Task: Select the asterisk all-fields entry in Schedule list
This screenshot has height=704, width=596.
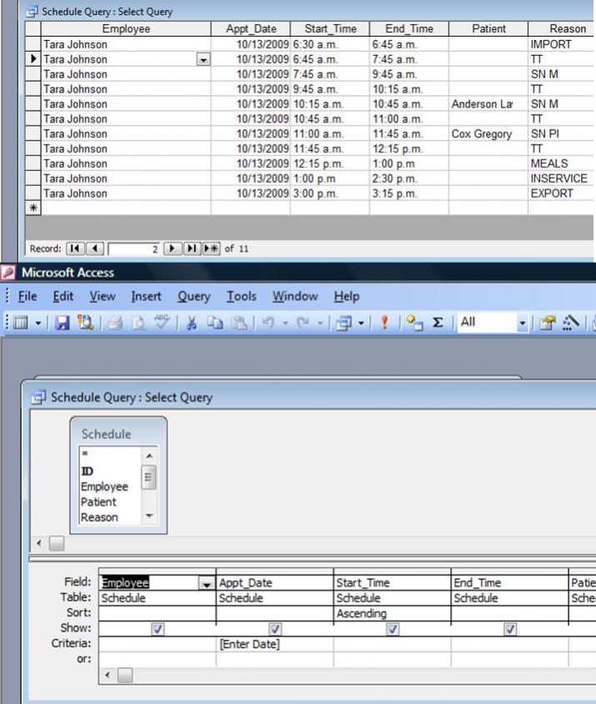Action: (85, 454)
